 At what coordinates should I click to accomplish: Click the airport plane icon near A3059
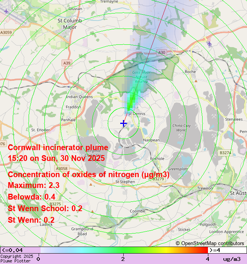coord(6,11)
